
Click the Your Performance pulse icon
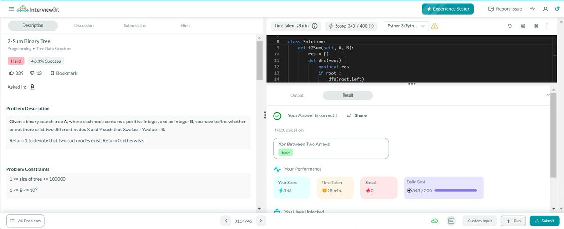[277, 169]
